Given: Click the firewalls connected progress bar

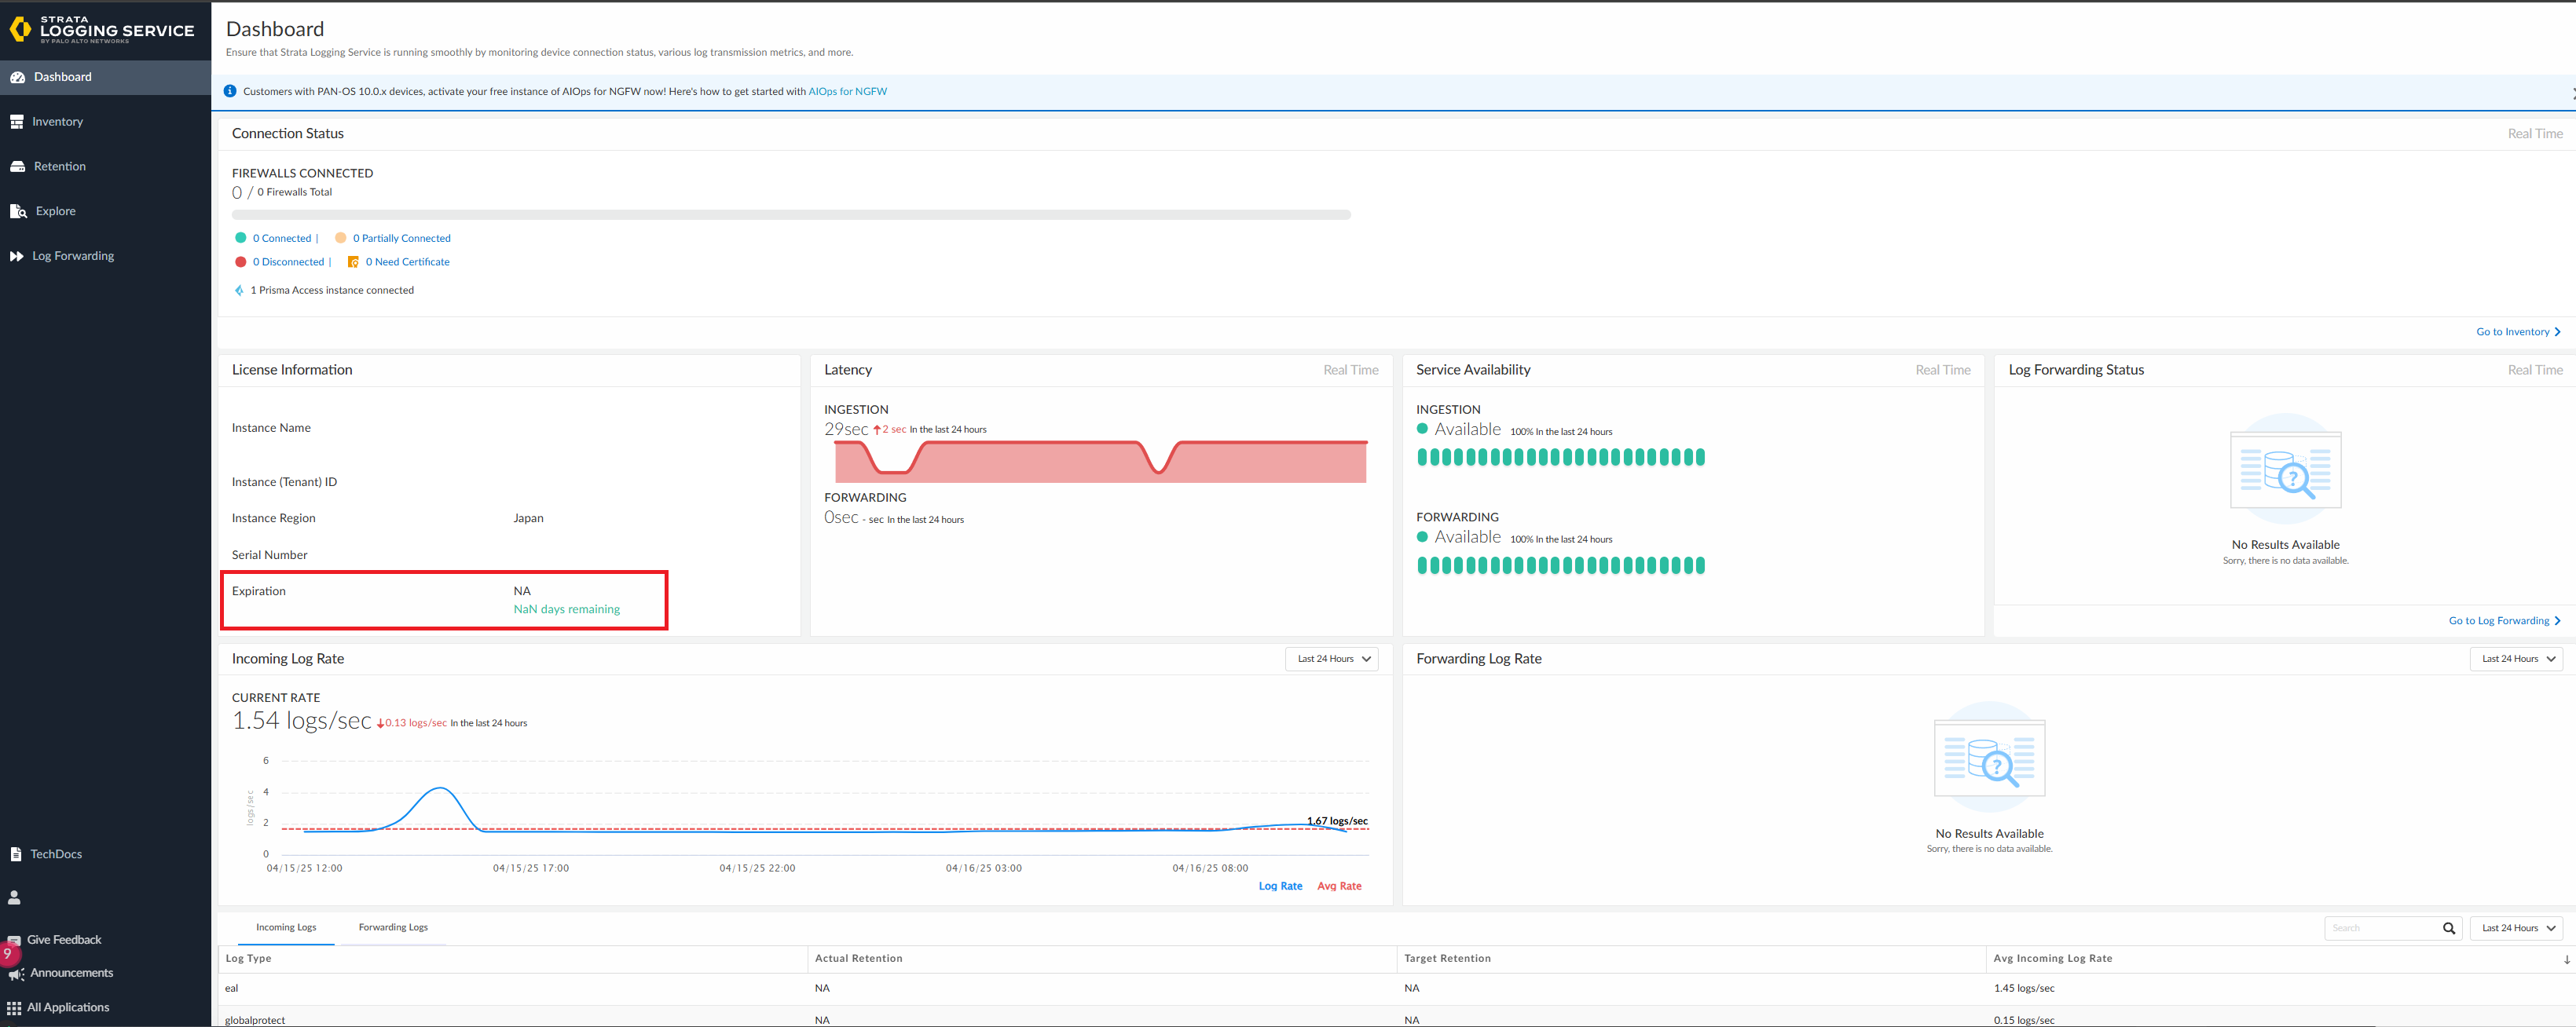Looking at the screenshot, I should [790, 215].
